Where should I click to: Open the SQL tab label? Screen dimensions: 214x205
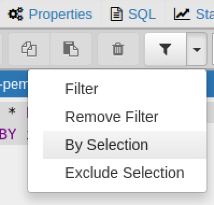click(142, 15)
